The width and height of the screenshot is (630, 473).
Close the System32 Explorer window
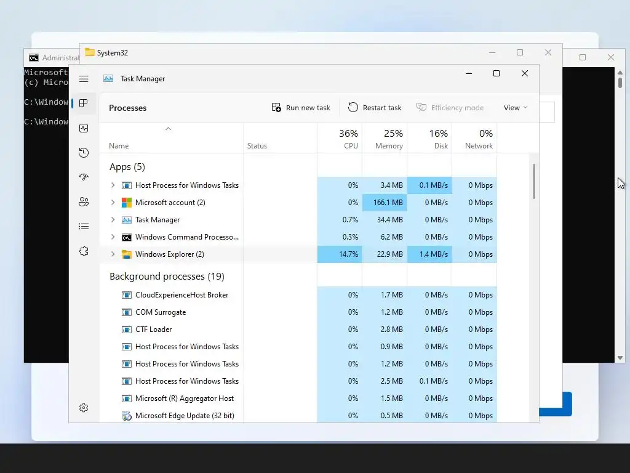coord(548,53)
